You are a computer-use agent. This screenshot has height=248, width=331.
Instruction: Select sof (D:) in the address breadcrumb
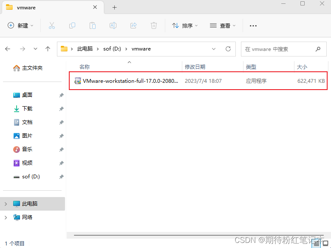pyautogui.click(x=112, y=49)
